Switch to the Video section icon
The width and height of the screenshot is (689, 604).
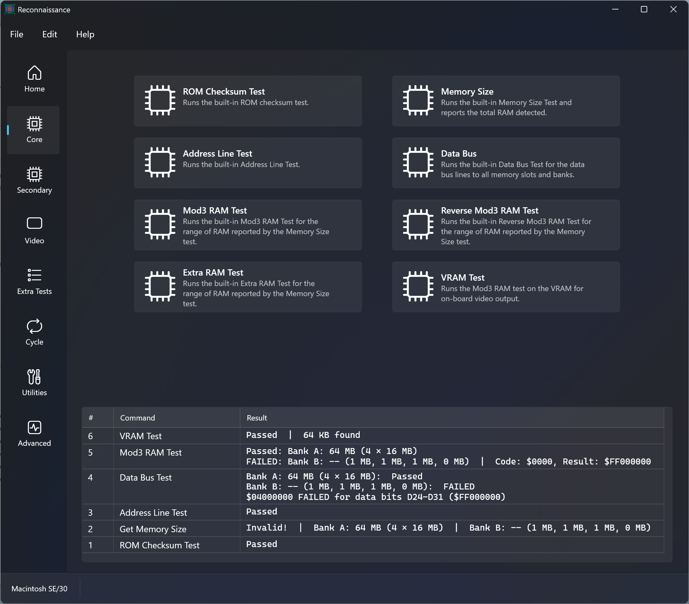[x=34, y=223]
